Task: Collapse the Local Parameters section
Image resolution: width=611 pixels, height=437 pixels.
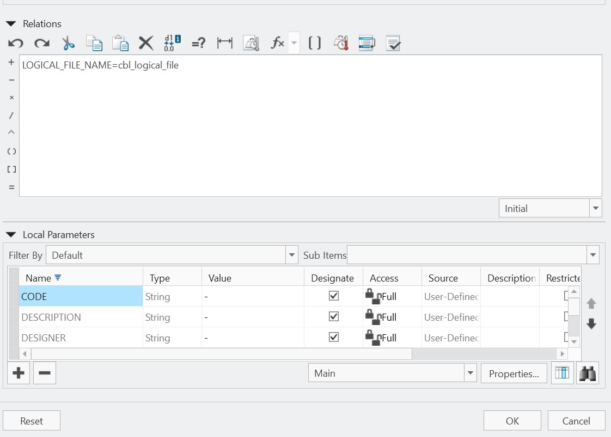Action: click(11, 234)
